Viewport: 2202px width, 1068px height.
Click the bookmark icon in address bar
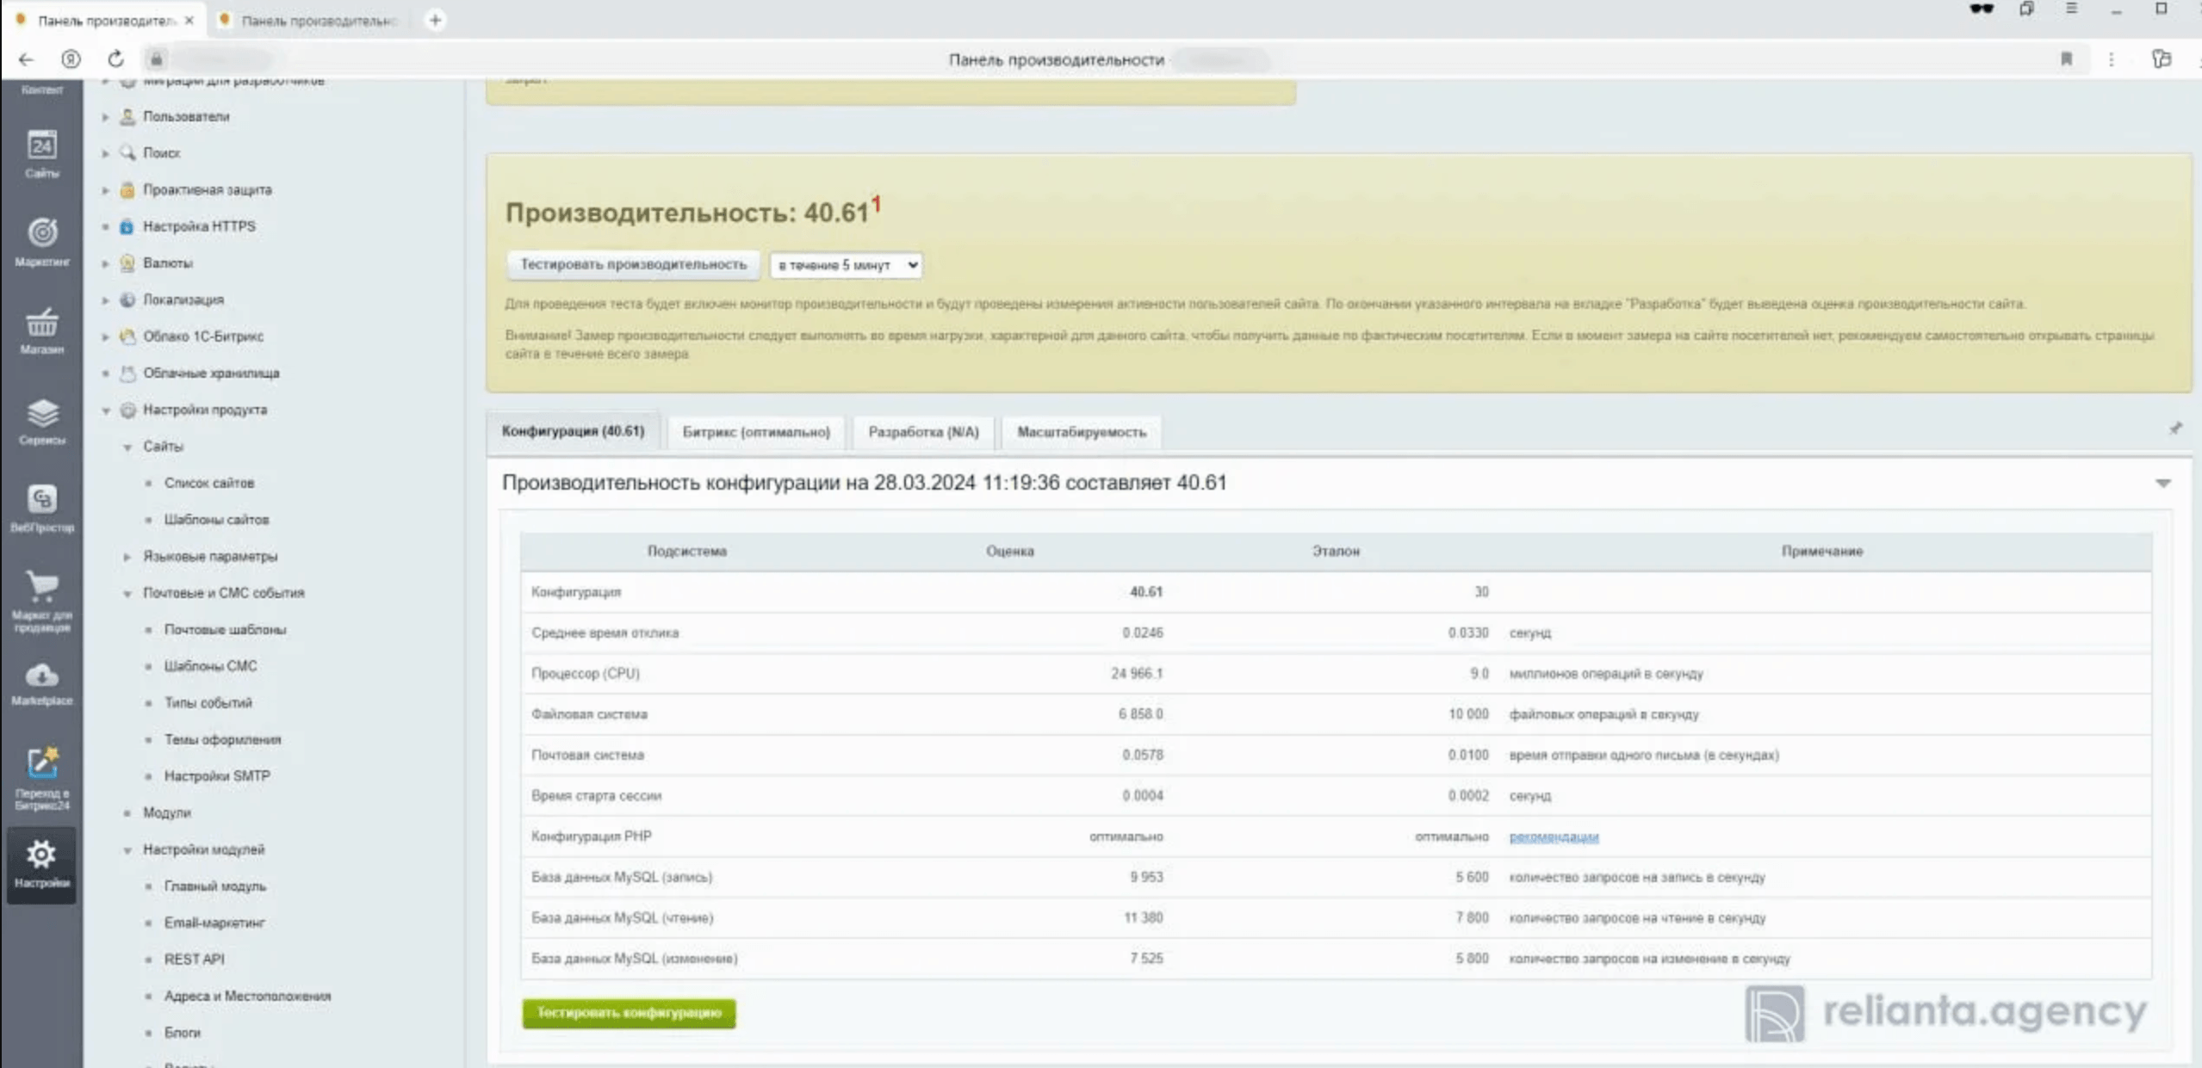[x=2066, y=59]
